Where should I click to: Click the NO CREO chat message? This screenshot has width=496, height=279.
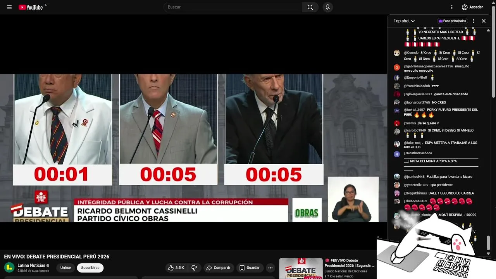point(439,103)
